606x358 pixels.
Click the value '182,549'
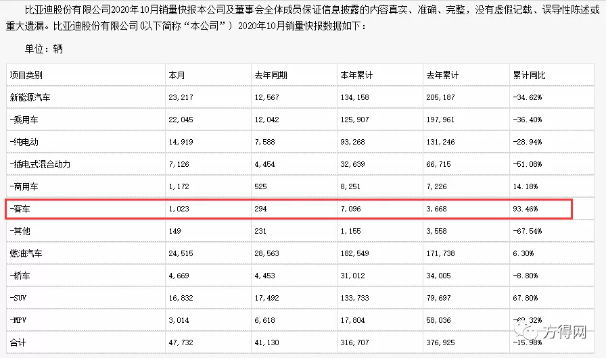point(355,253)
